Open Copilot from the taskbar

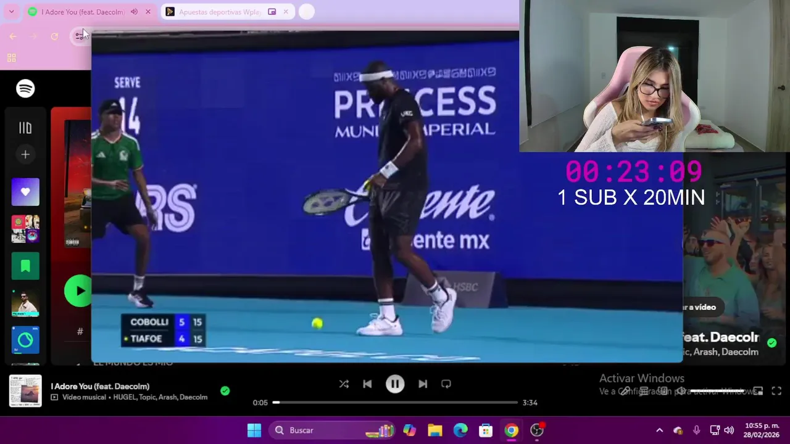point(410,430)
